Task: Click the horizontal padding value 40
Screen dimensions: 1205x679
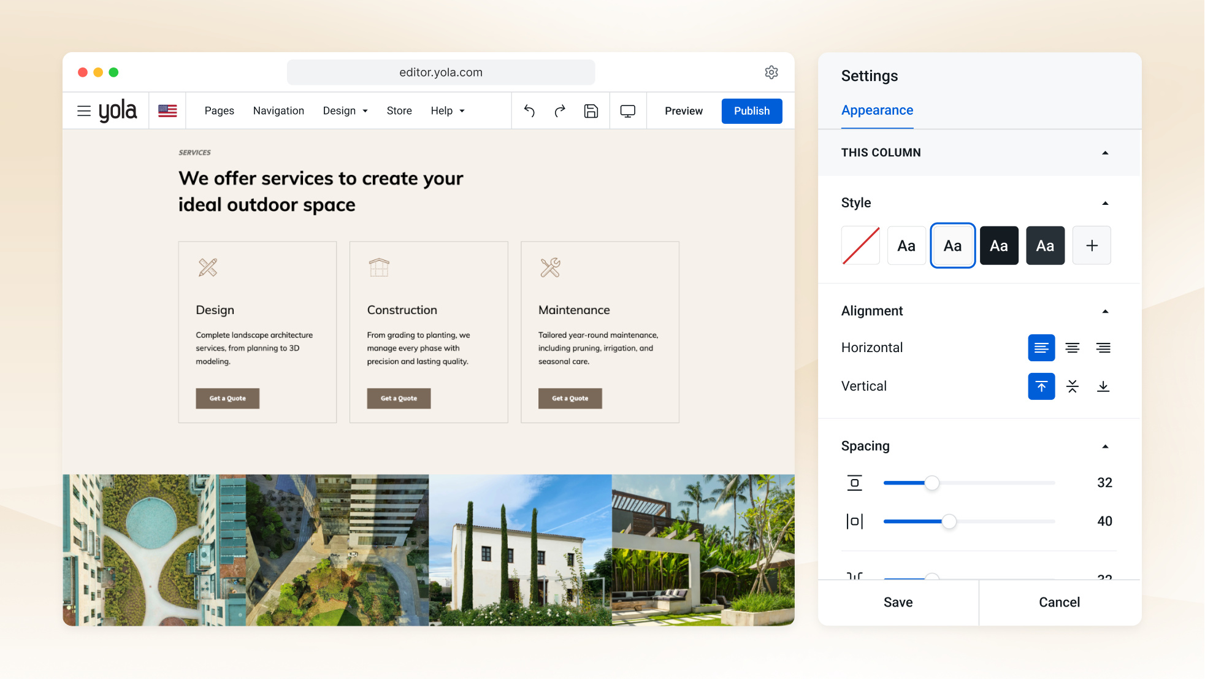Action: coord(1104,521)
